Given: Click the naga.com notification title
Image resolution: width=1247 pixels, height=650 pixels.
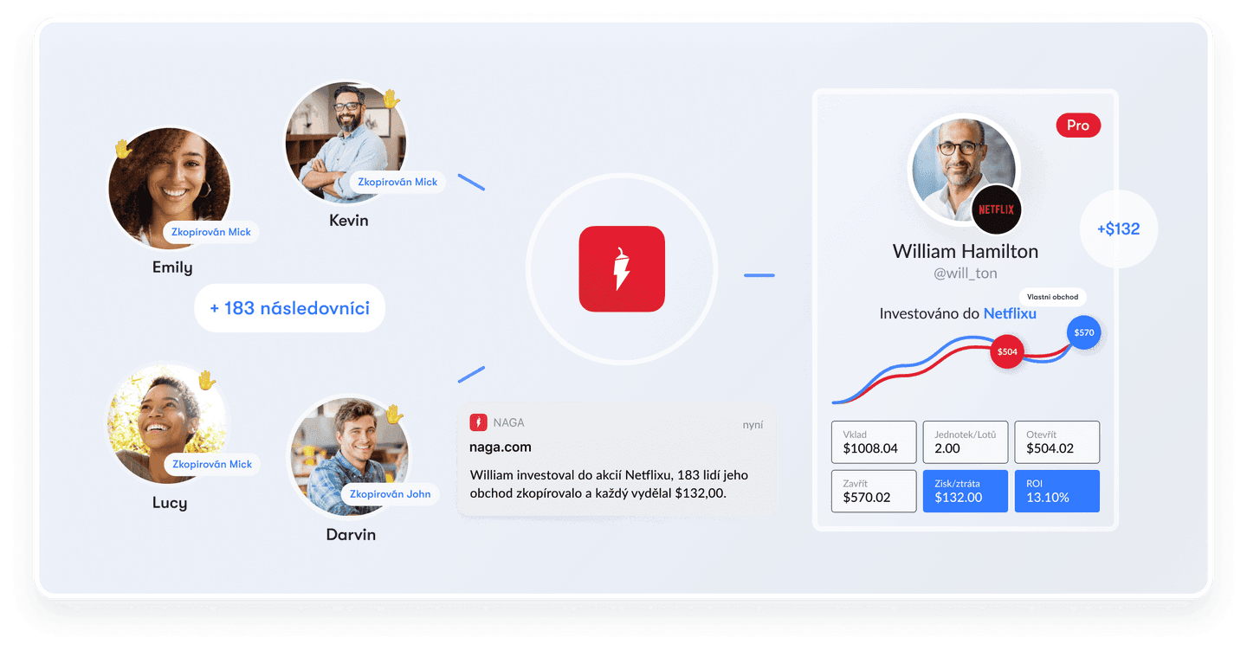Looking at the screenshot, I should coord(501,447).
